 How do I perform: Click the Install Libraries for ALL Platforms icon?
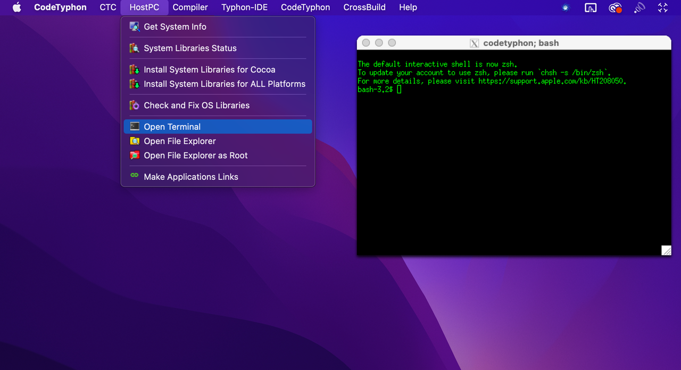[x=135, y=84]
